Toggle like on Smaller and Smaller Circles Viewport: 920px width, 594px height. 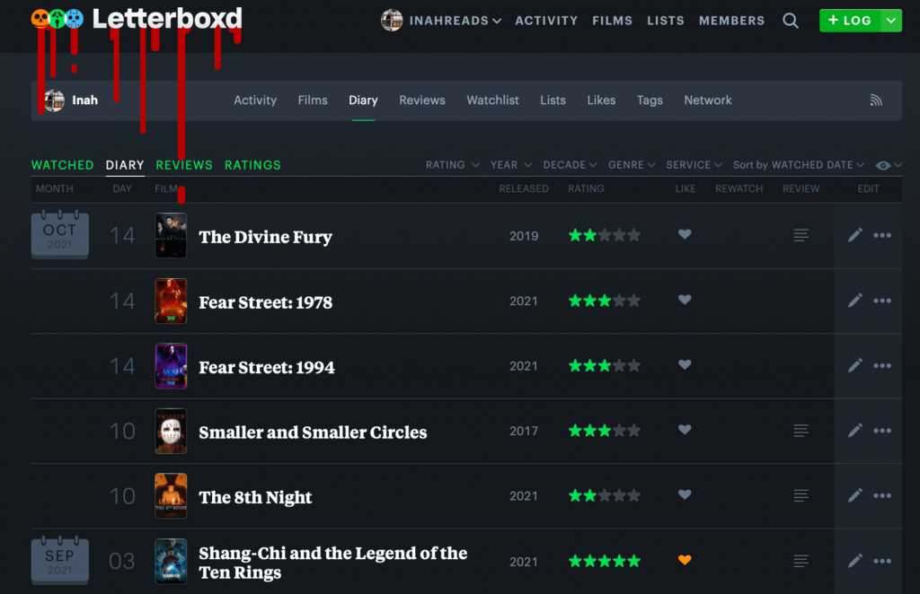click(685, 430)
